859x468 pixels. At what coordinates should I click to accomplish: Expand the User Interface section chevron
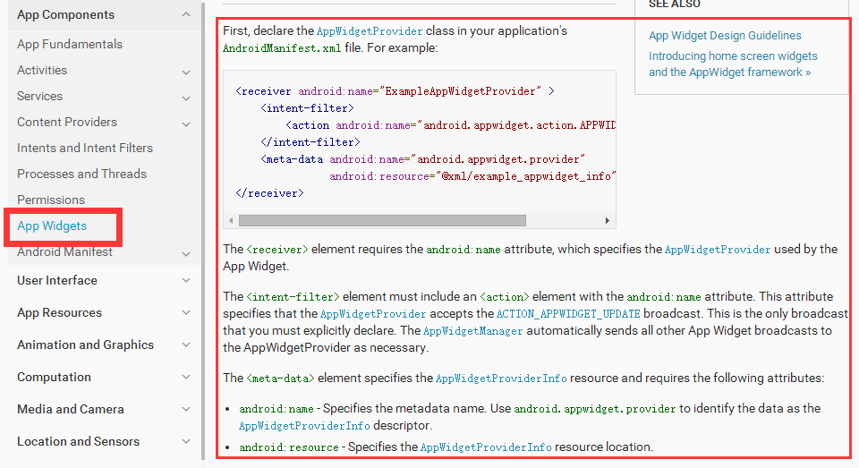click(186, 280)
